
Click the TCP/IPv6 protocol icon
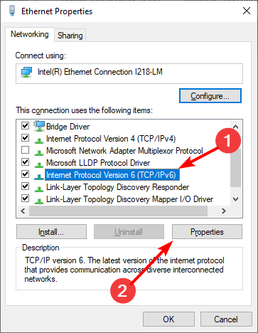[39, 176]
